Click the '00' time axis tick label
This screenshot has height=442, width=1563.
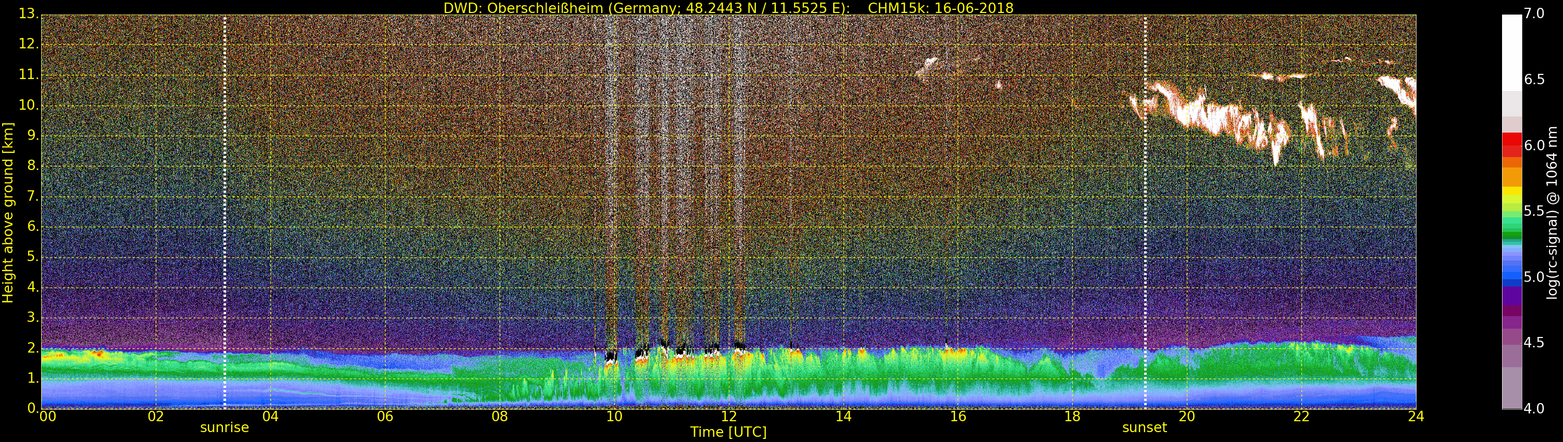pos(47,417)
